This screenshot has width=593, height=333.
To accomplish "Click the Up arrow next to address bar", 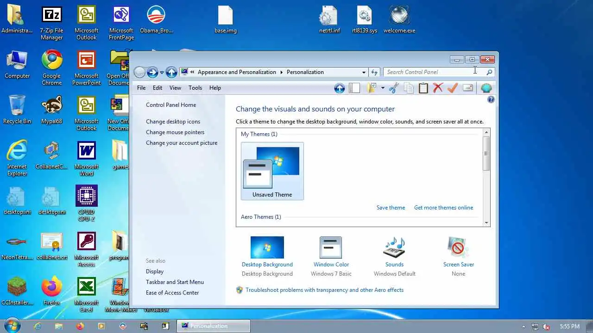I will pyautogui.click(x=171, y=72).
